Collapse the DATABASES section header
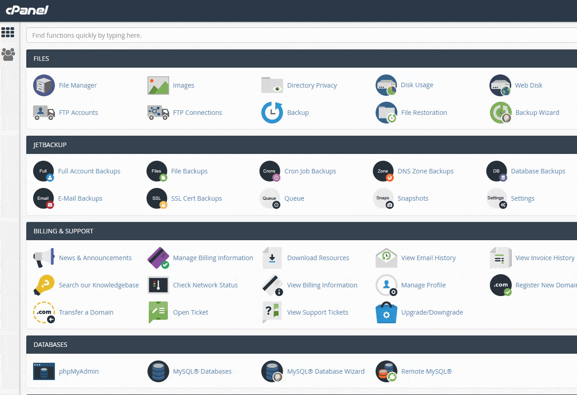Viewport: 577px width, 395px height. pyautogui.click(x=302, y=345)
